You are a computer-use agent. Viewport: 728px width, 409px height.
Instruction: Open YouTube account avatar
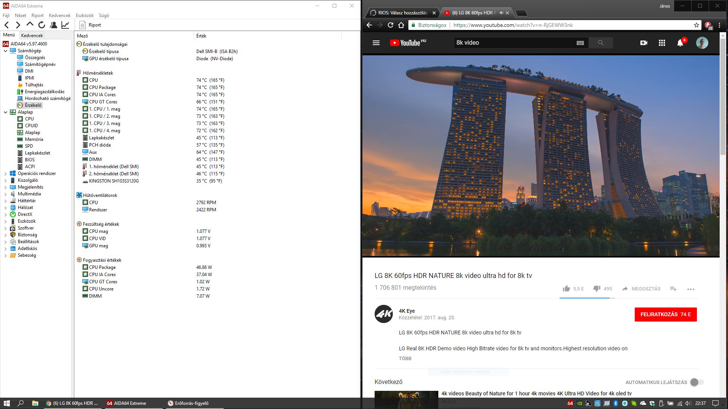point(702,43)
